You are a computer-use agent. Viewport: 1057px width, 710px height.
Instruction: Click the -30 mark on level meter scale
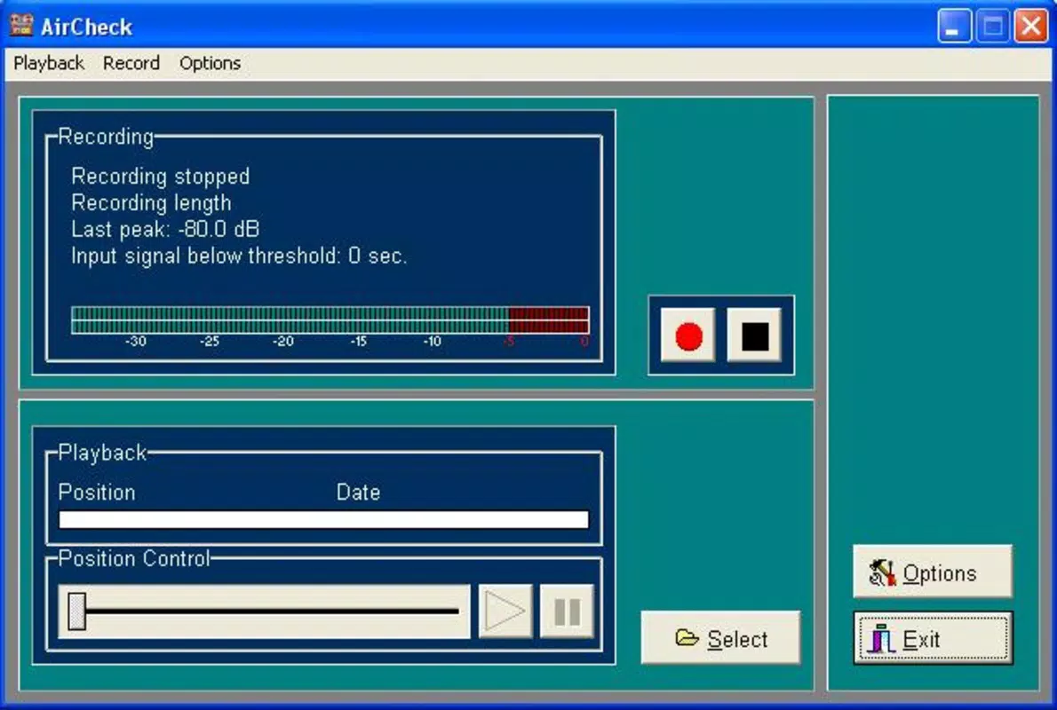[136, 342]
